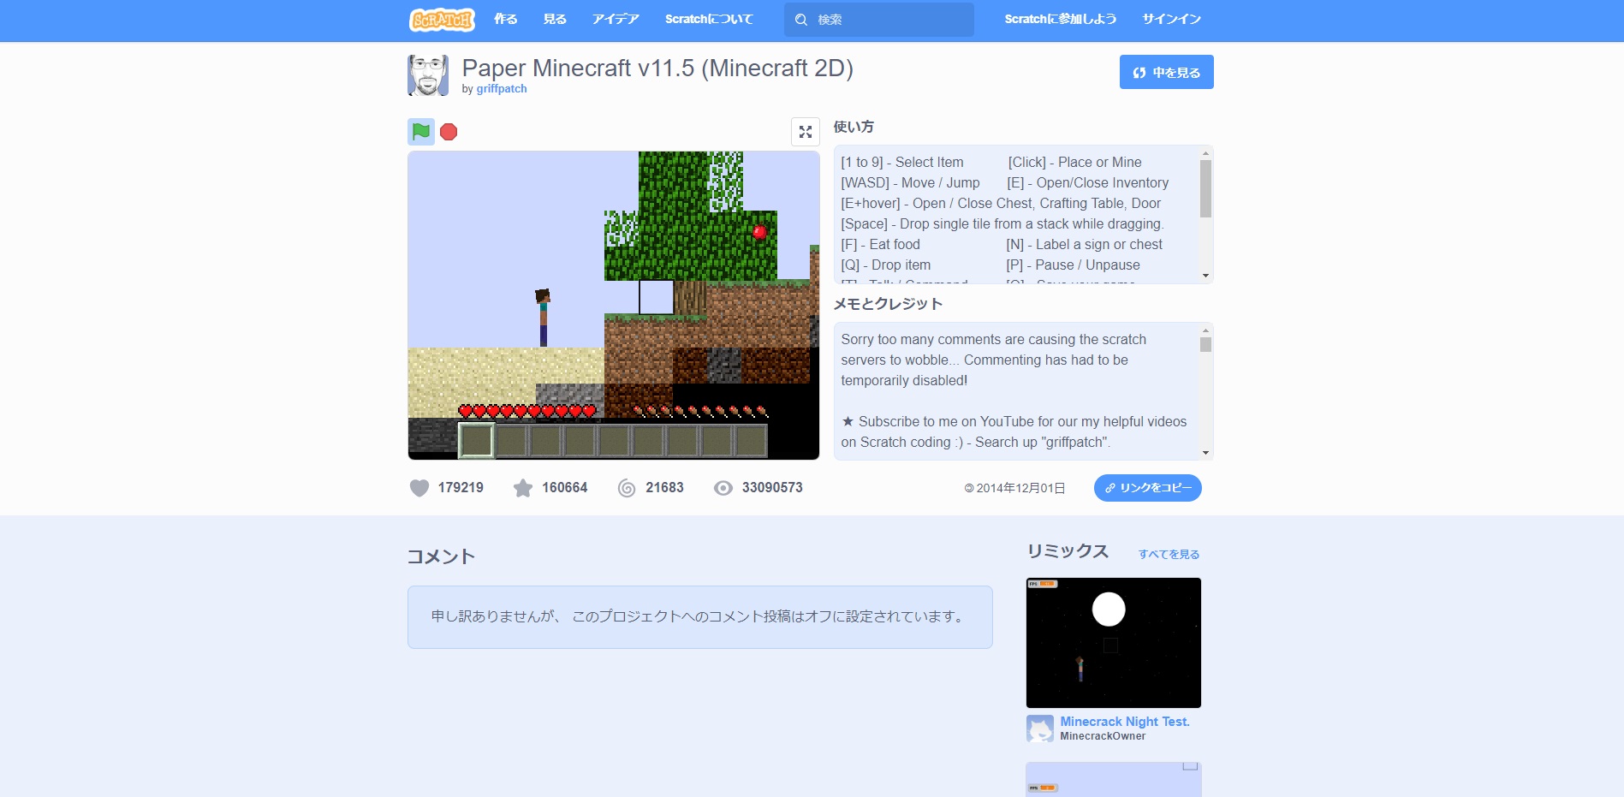Image resolution: width=1624 pixels, height=797 pixels.
Task: Click the コメント heading
Action: point(441,556)
